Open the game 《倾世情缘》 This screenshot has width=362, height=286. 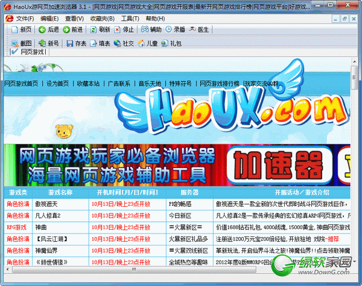point(52,262)
